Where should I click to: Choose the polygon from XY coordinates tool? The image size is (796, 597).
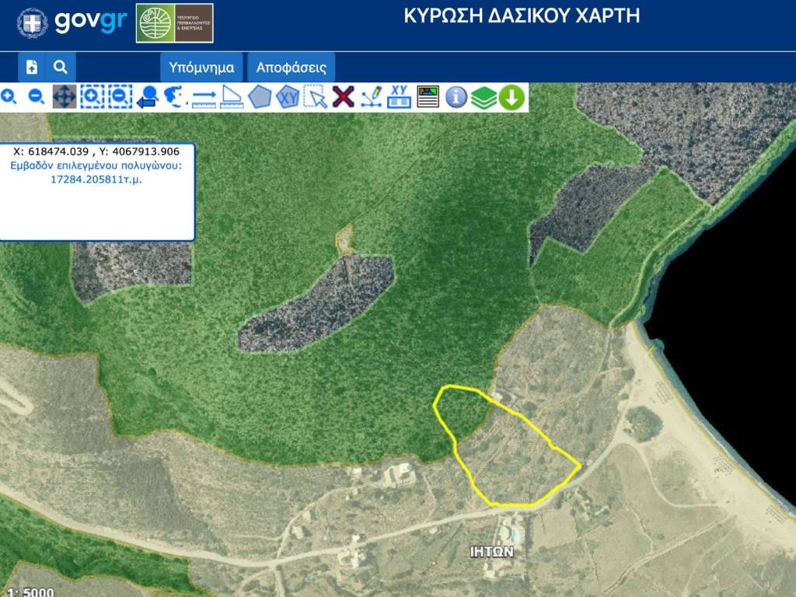(288, 97)
